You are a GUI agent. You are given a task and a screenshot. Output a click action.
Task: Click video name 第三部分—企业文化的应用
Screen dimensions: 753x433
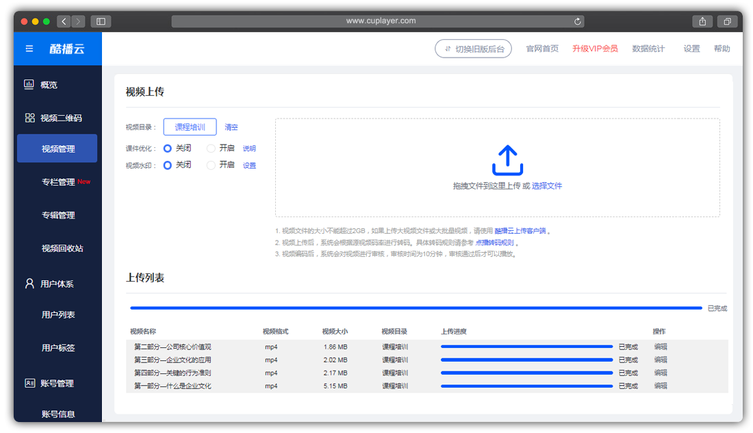click(x=173, y=360)
